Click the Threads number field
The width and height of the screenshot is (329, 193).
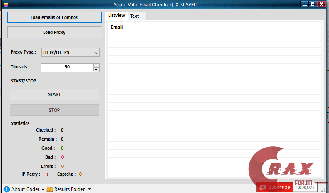pos(67,68)
